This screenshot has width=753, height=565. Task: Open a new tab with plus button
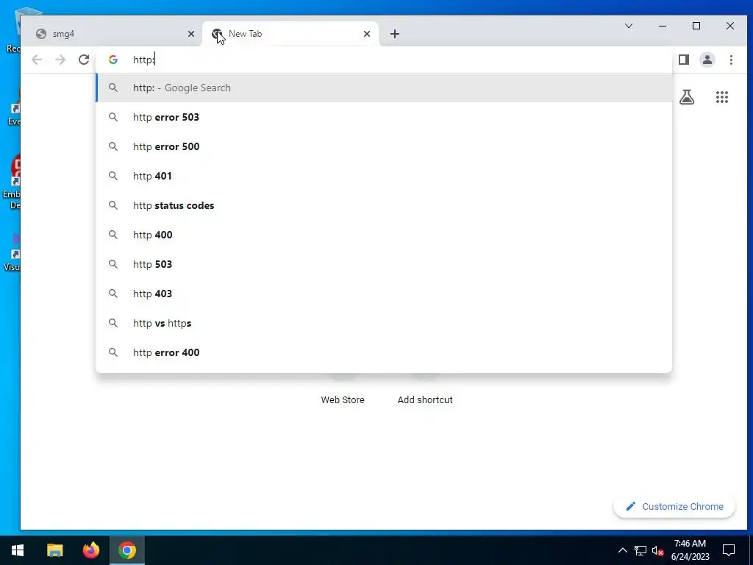(x=395, y=34)
